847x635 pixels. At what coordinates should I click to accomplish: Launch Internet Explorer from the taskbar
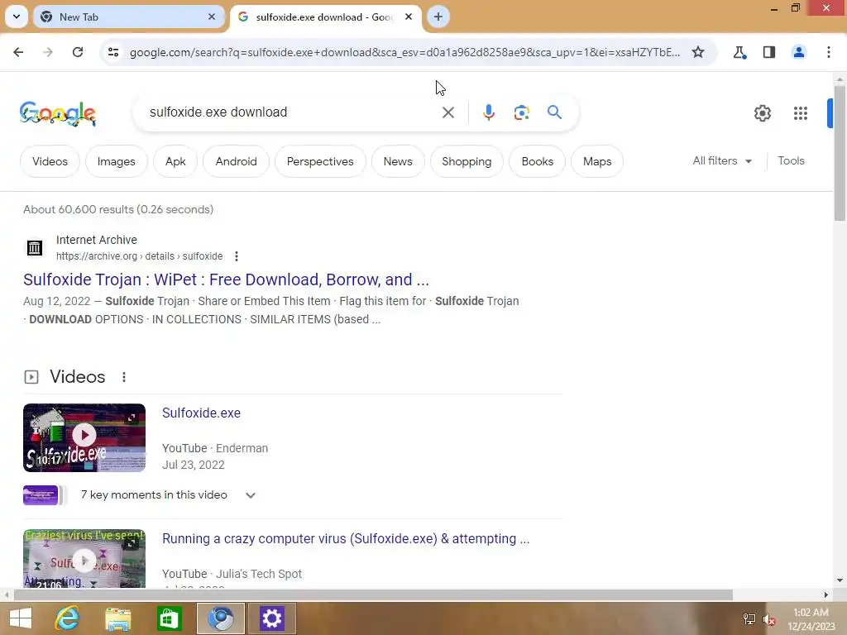[68, 618]
